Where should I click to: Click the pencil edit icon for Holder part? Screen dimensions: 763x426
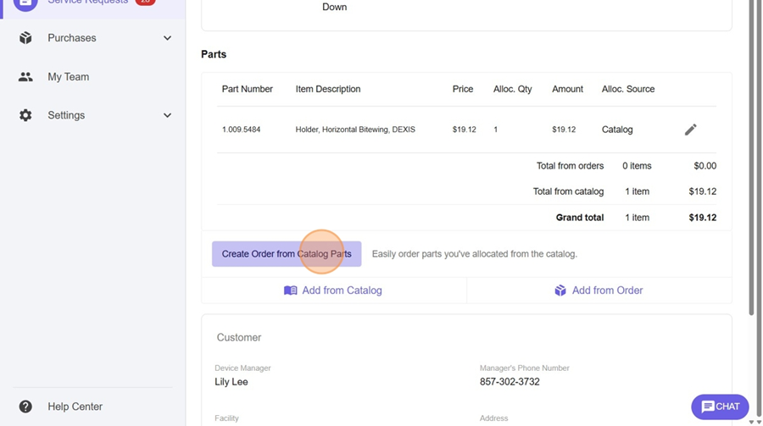[690, 130]
